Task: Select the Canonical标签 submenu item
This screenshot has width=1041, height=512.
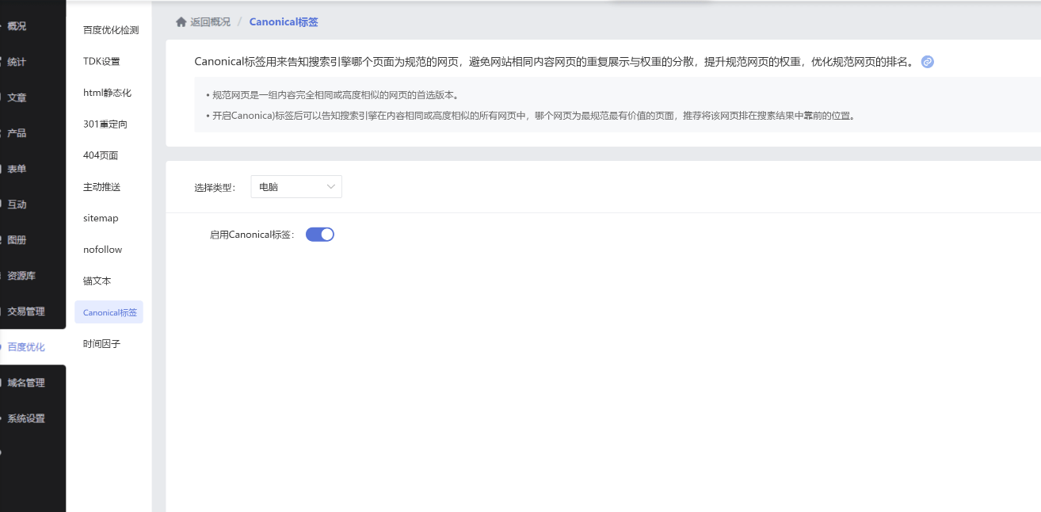Action: click(109, 312)
